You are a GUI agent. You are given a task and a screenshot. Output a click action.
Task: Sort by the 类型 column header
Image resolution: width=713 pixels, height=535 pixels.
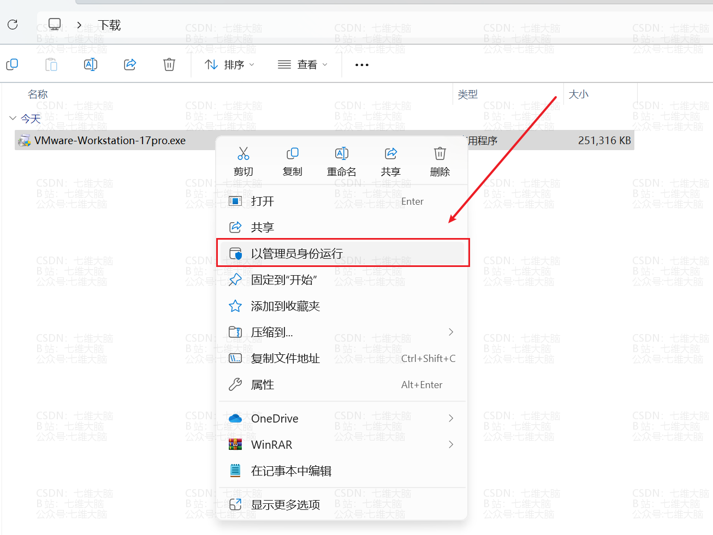[x=468, y=94]
